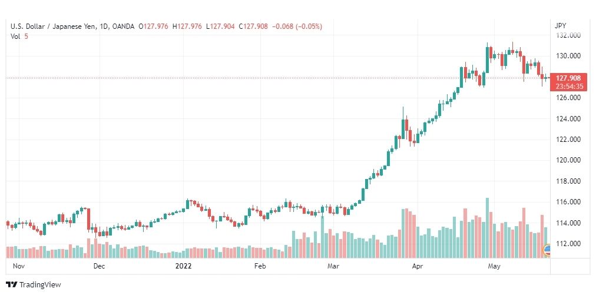Screen dimensions: 596x295
Task: Select the Vol indicator label
Action: tap(15, 37)
